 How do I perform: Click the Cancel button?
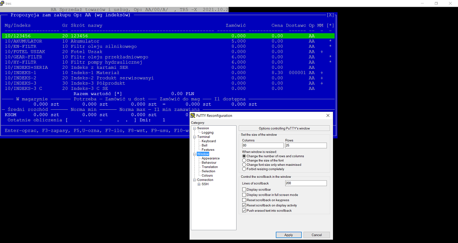[x=317, y=235]
